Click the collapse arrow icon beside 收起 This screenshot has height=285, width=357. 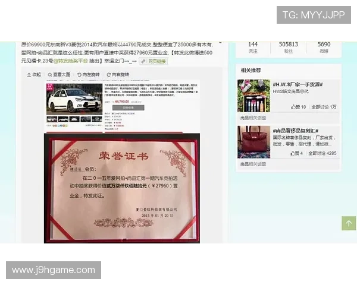pyautogui.click(x=29, y=75)
